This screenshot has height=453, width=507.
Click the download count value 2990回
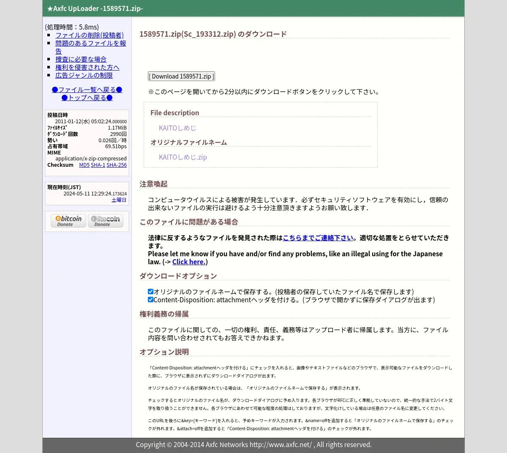pos(118,134)
